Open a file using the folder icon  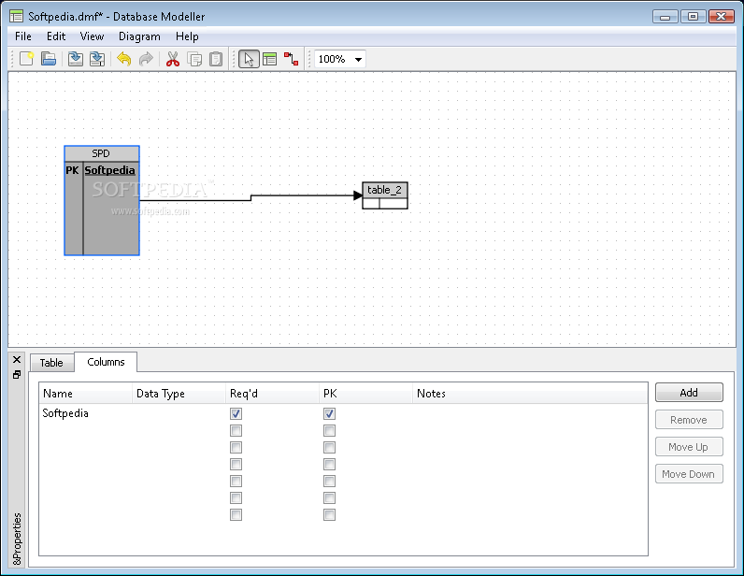click(49, 59)
